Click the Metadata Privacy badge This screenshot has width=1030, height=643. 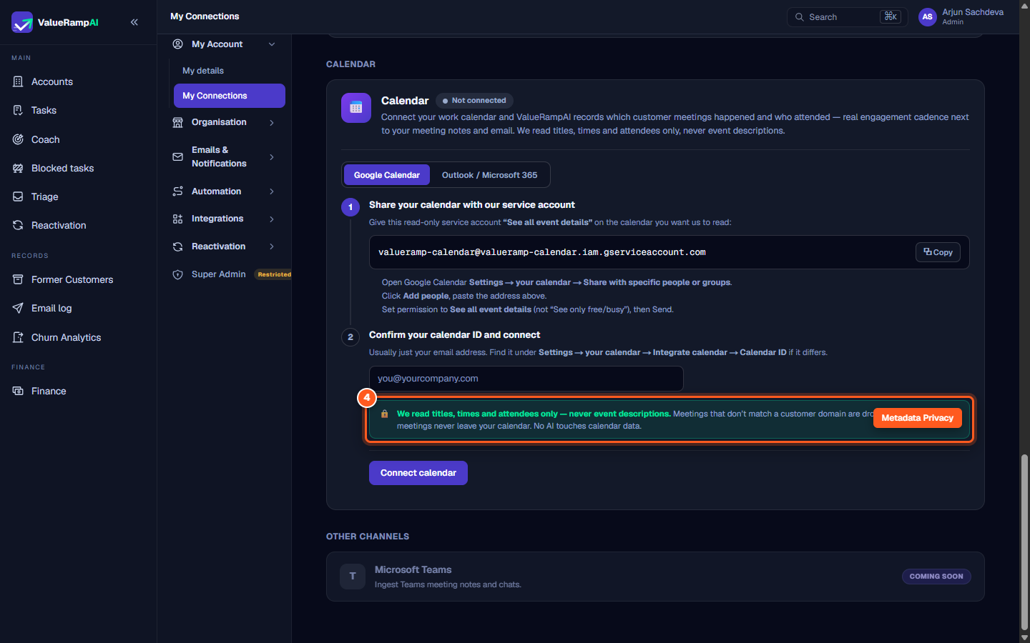[918, 418]
